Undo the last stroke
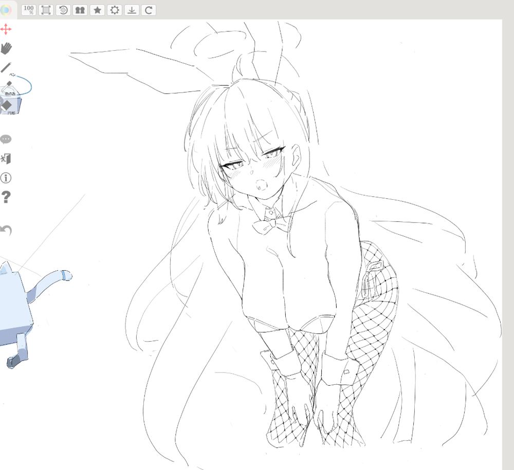514x470 pixels. tap(6, 230)
